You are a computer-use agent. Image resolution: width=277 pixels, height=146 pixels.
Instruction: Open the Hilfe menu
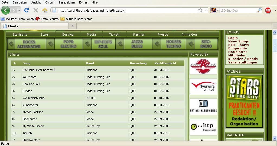click(x=94, y=2)
